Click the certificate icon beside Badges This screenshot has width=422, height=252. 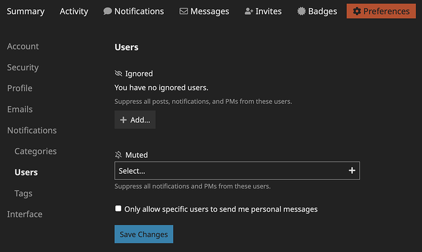tap(302, 11)
